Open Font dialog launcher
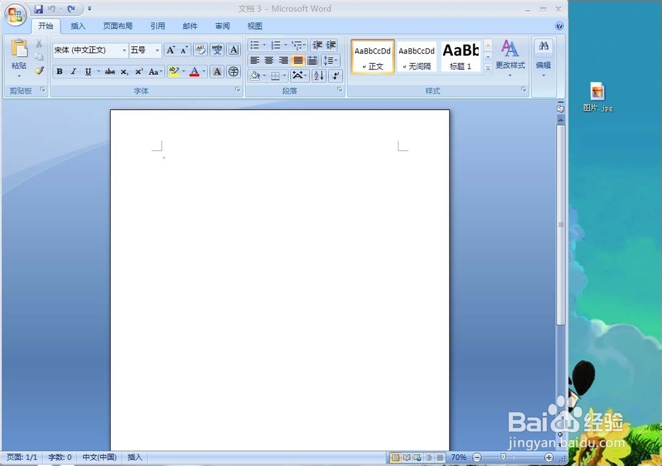Image resolution: width=662 pixels, height=466 pixels. point(238,89)
